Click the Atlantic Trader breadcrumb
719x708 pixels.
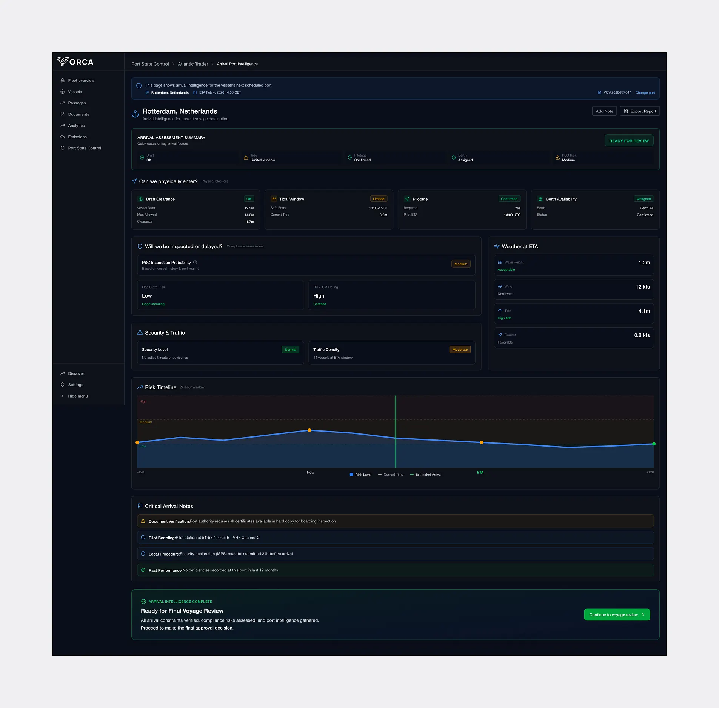click(193, 64)
